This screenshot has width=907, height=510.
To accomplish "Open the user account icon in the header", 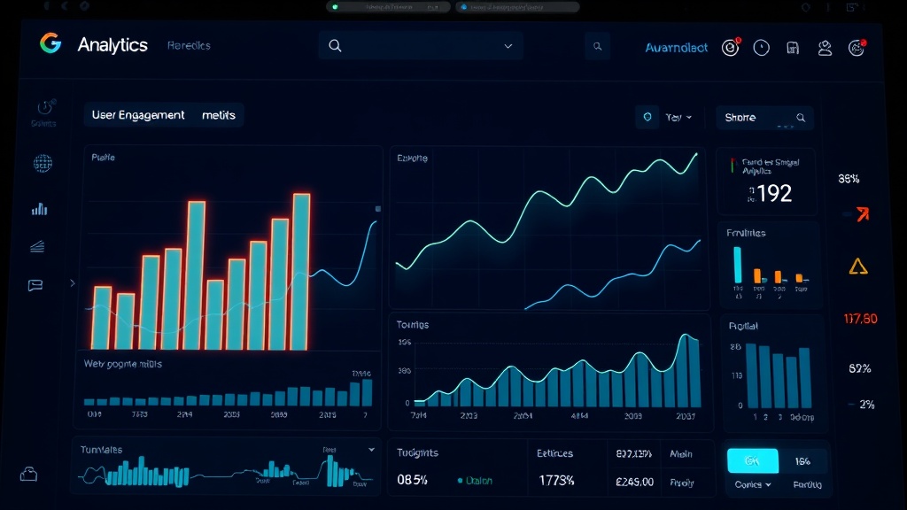I will click(824, 48).
